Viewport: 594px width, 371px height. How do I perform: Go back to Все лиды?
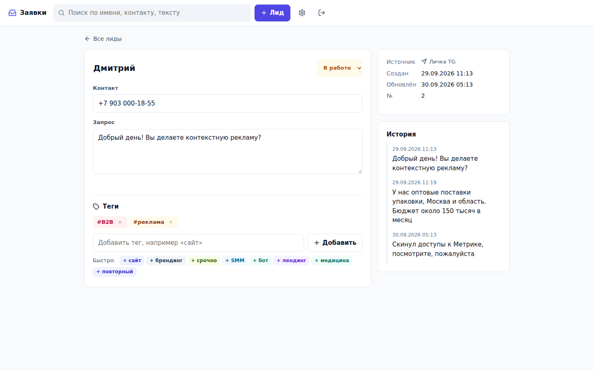[x=103, y=39]
